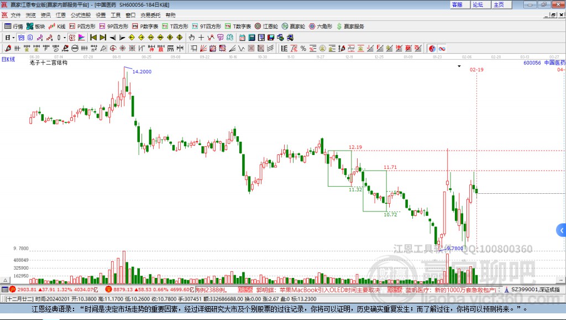Screen dimensions: 566x320
Task: Open the calculator tool icon
Action: point(251,37)
